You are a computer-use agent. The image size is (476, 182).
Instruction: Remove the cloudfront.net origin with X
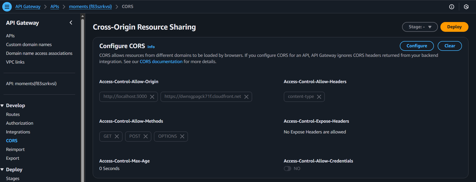coord(246,97)
